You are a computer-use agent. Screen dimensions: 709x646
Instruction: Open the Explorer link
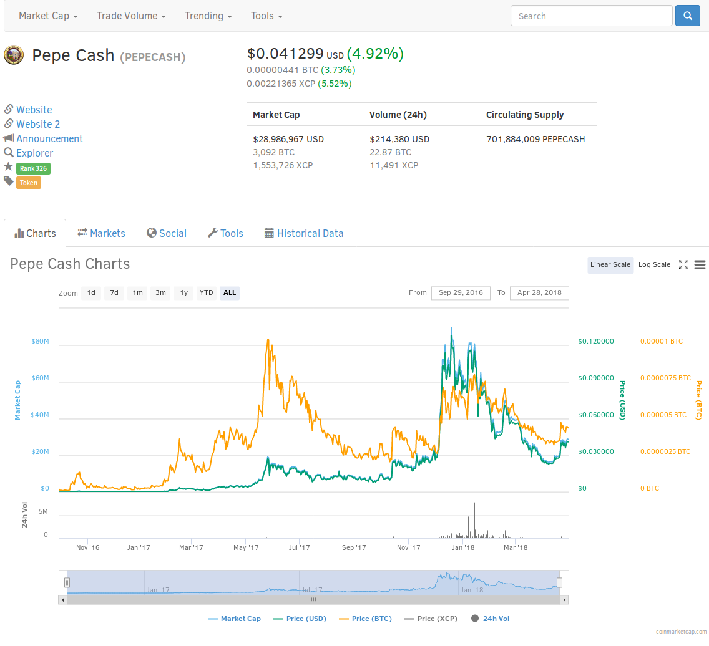tap(34, 153)
